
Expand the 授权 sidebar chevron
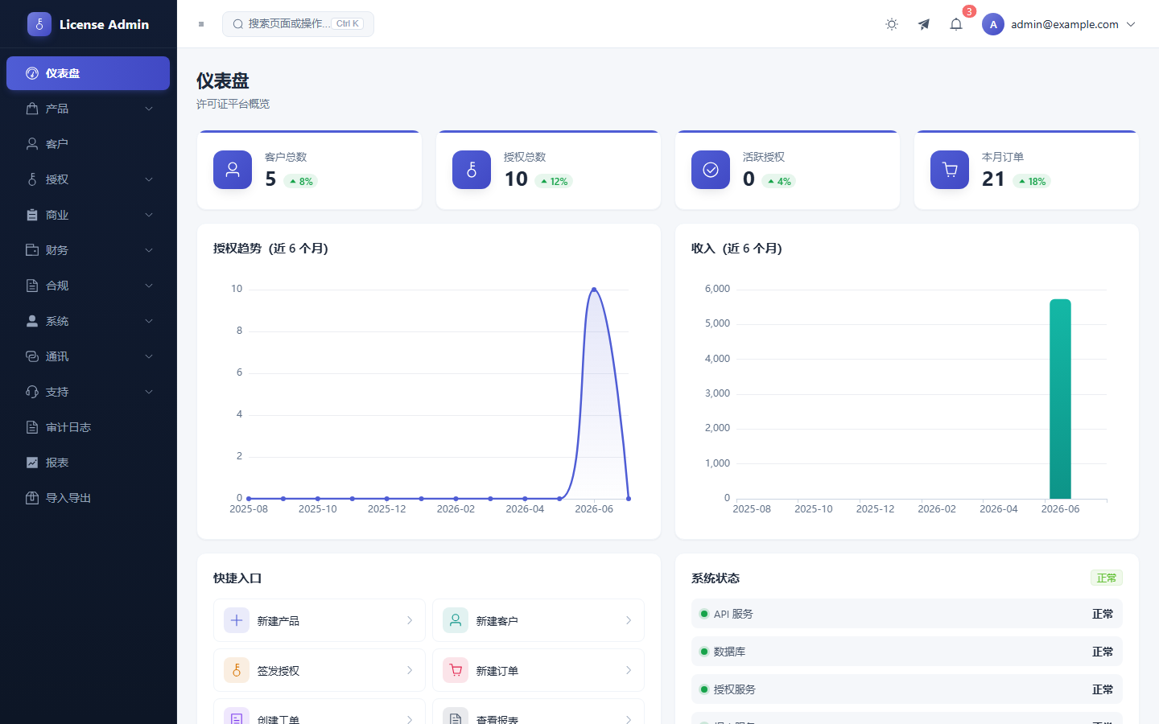[149, 179]
